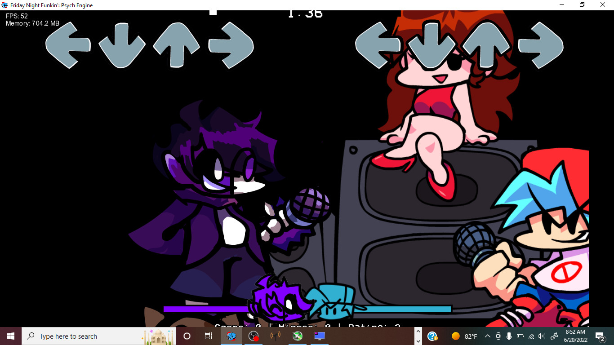
Task: Click the opponent's up arrow receptor
Action: click(x=176, y=45)
